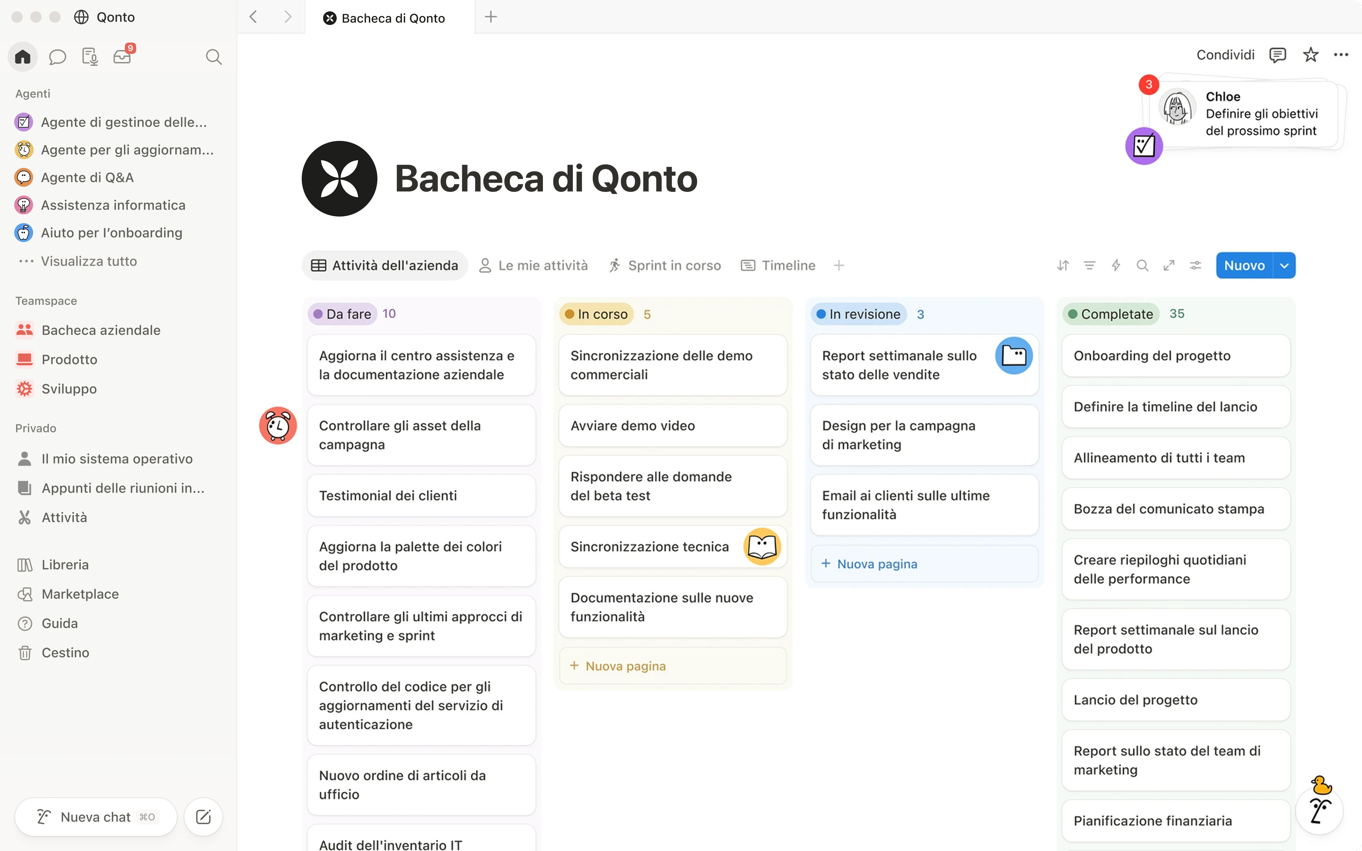
Task: Open the meeting notes microphone icon
Action: click(90, 57)
